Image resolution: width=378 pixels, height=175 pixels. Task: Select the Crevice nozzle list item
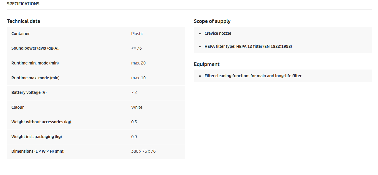point(218,33)
